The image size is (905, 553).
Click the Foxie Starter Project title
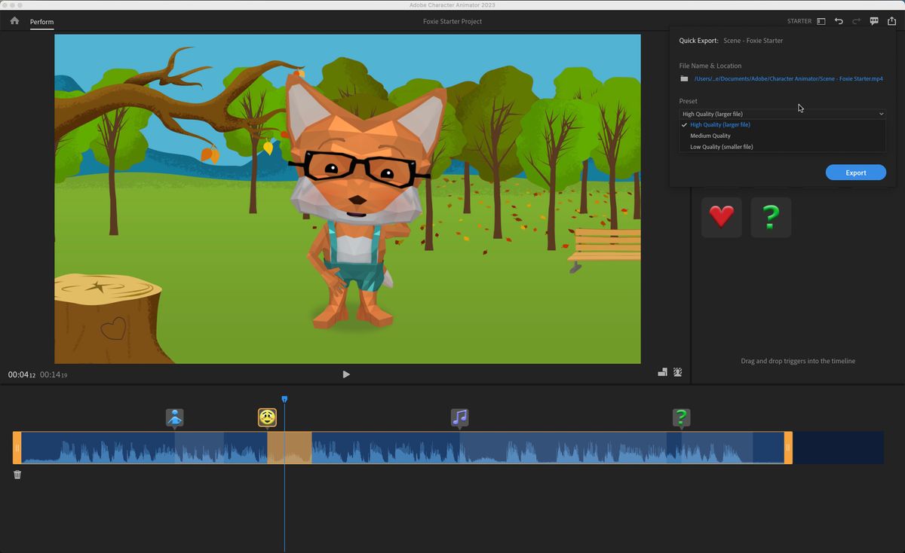pos(452,21)
